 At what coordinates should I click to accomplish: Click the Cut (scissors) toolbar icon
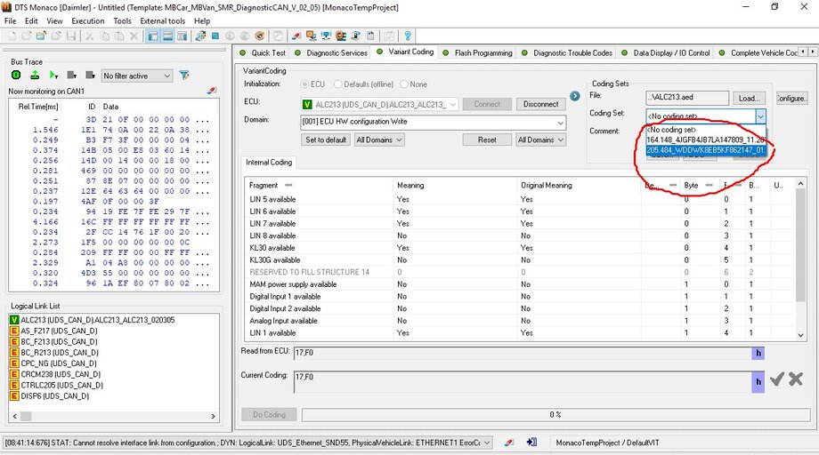(89, 36)
